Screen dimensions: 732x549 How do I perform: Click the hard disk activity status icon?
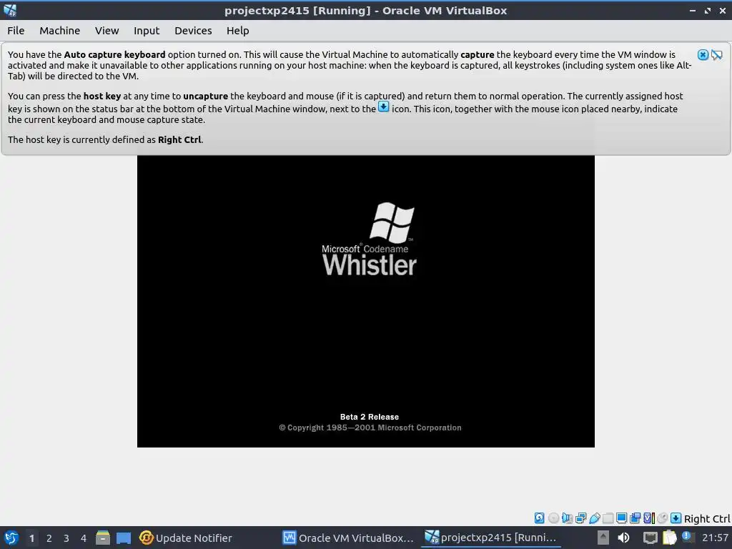[539, 518]
